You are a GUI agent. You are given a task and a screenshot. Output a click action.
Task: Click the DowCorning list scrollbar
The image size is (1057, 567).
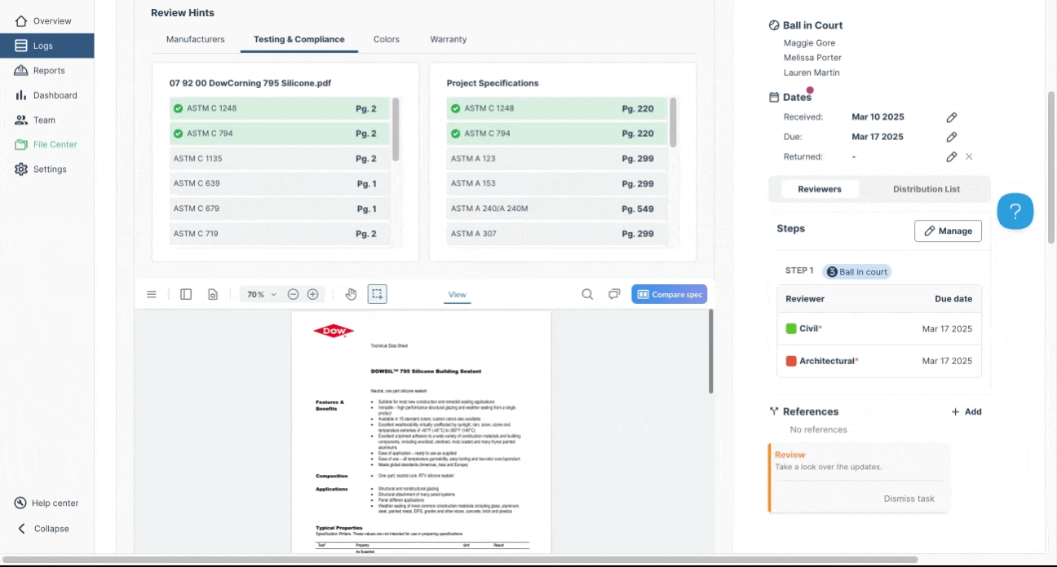396,129
